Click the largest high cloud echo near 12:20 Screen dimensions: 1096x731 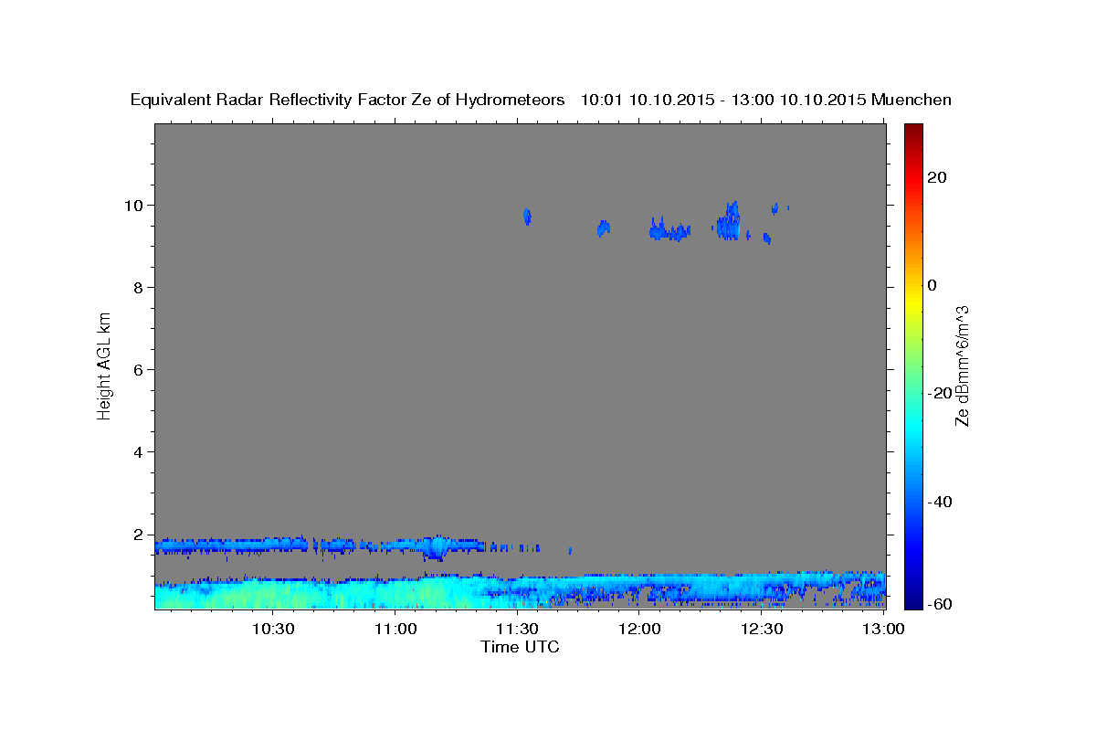click(x=728, y=221)
